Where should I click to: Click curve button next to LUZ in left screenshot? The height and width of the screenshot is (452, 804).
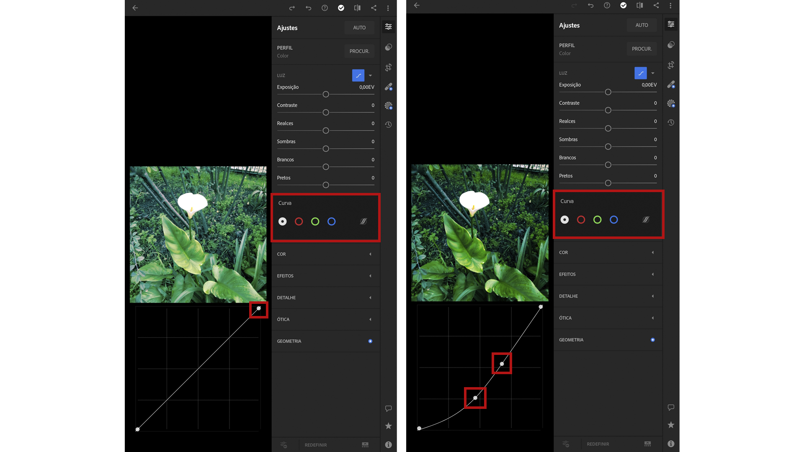coord(358,75)
